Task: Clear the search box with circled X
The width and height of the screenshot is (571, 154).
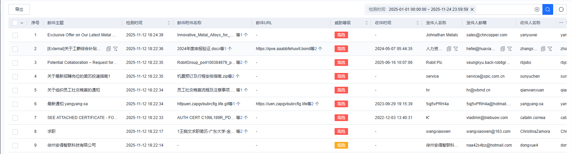Action: coord(537,9)
